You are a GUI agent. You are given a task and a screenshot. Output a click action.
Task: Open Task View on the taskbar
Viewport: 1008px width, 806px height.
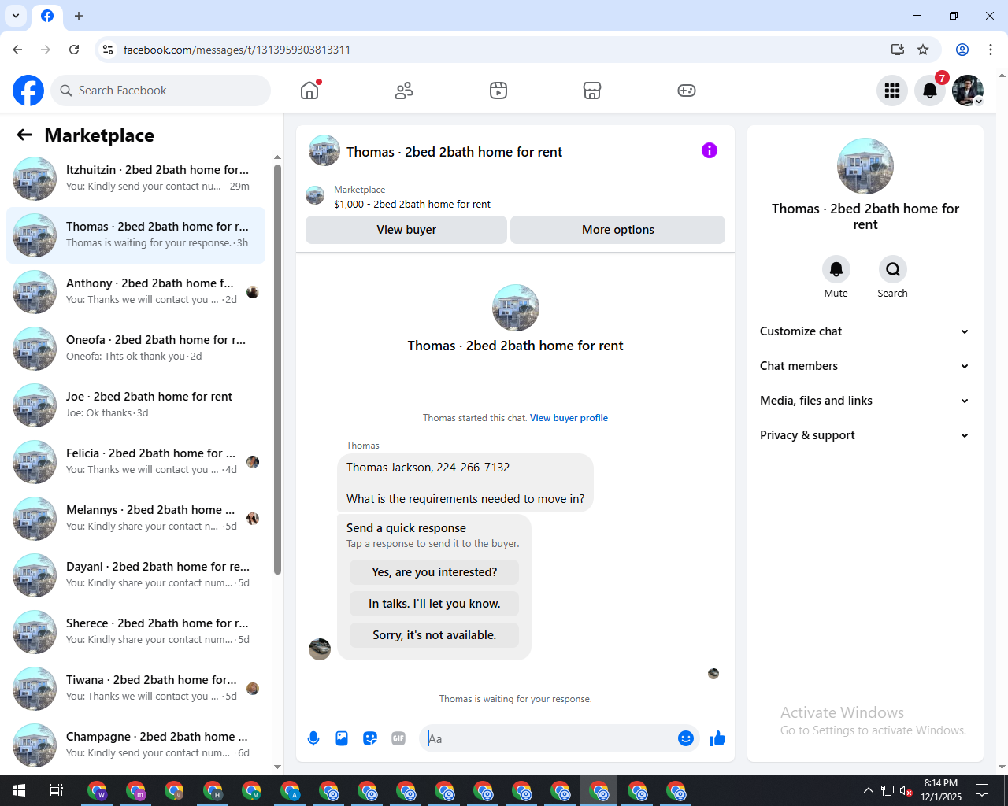coord(57,790)
